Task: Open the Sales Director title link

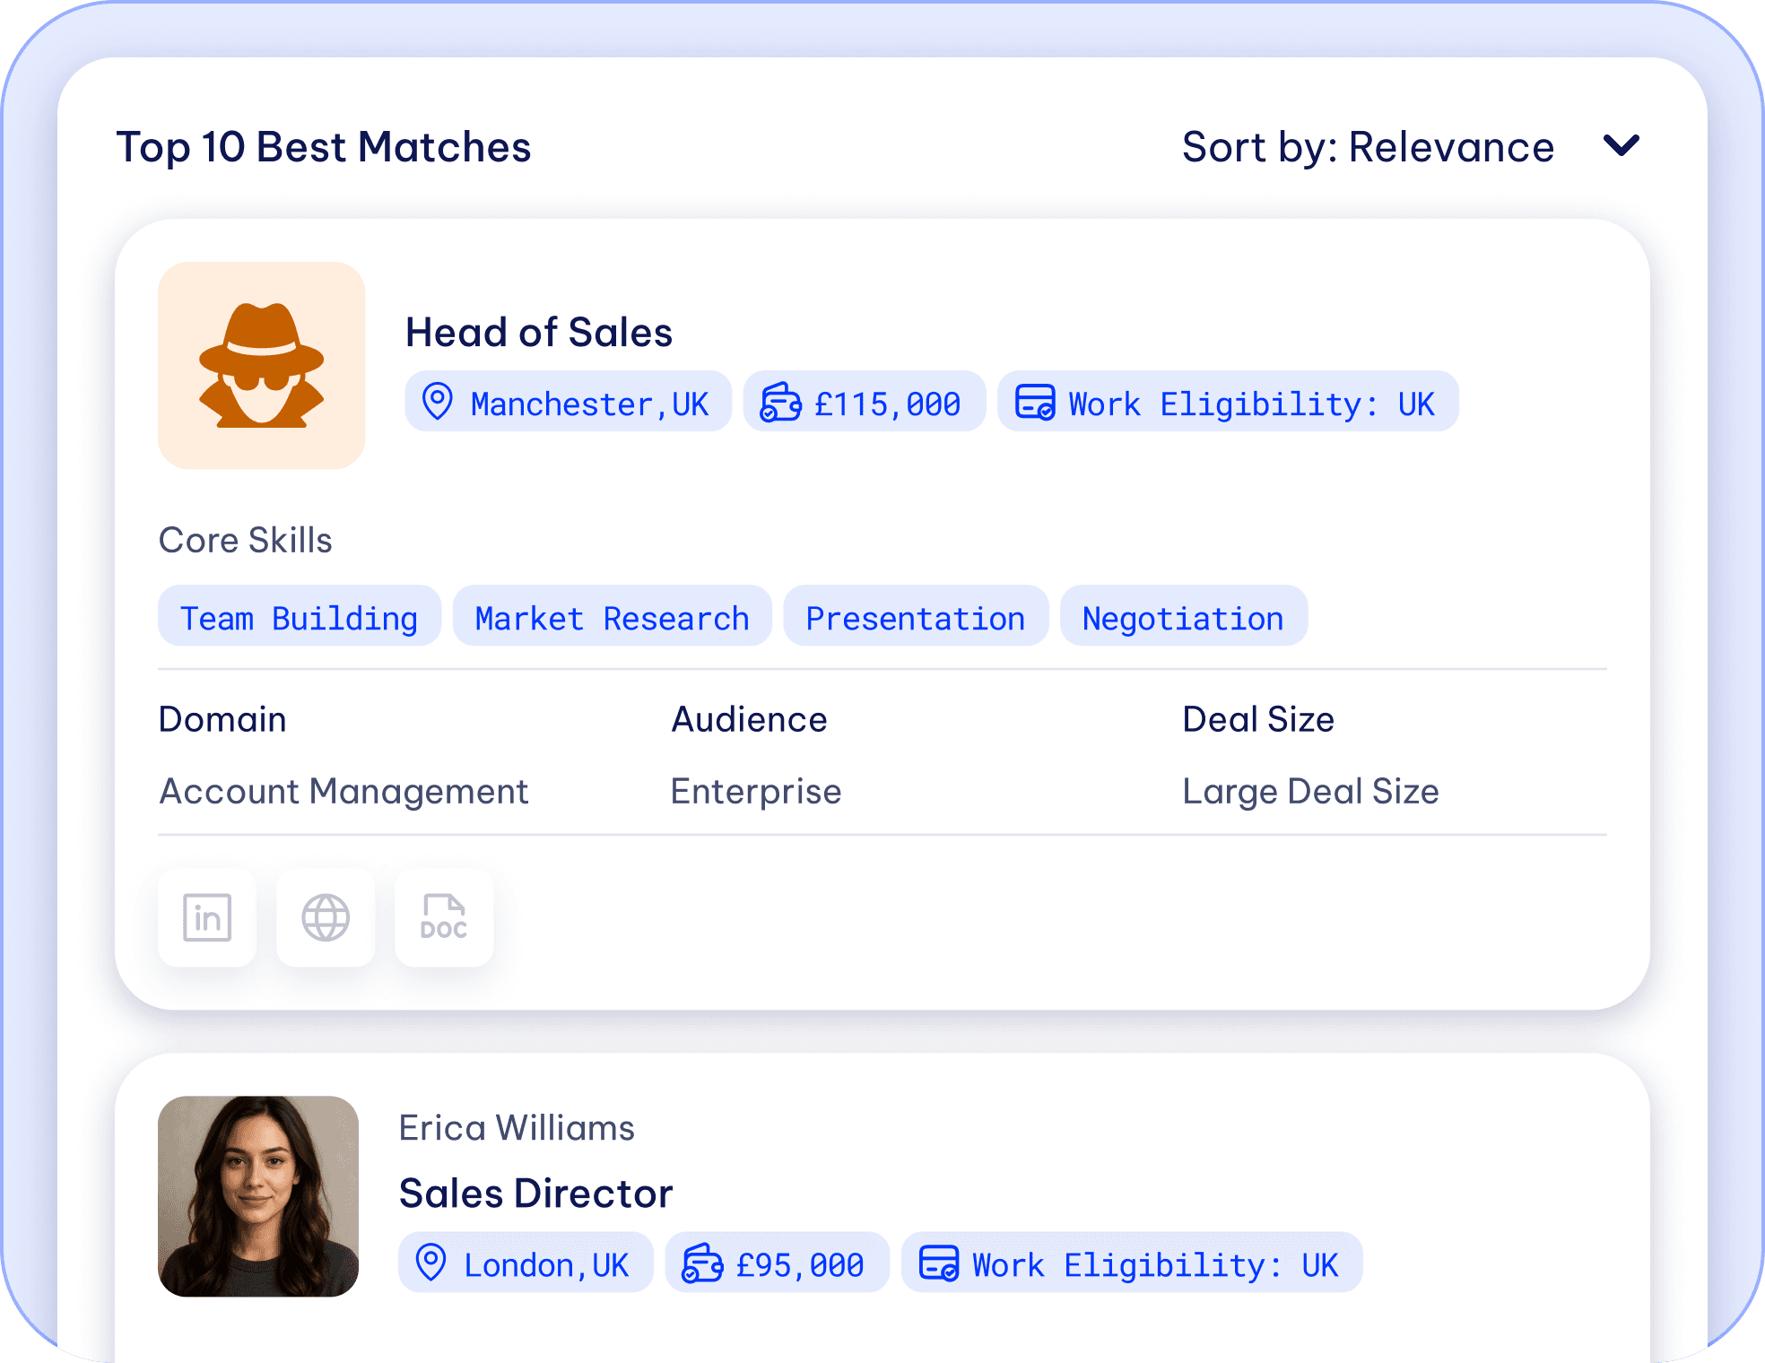Action: [535, 1194]
